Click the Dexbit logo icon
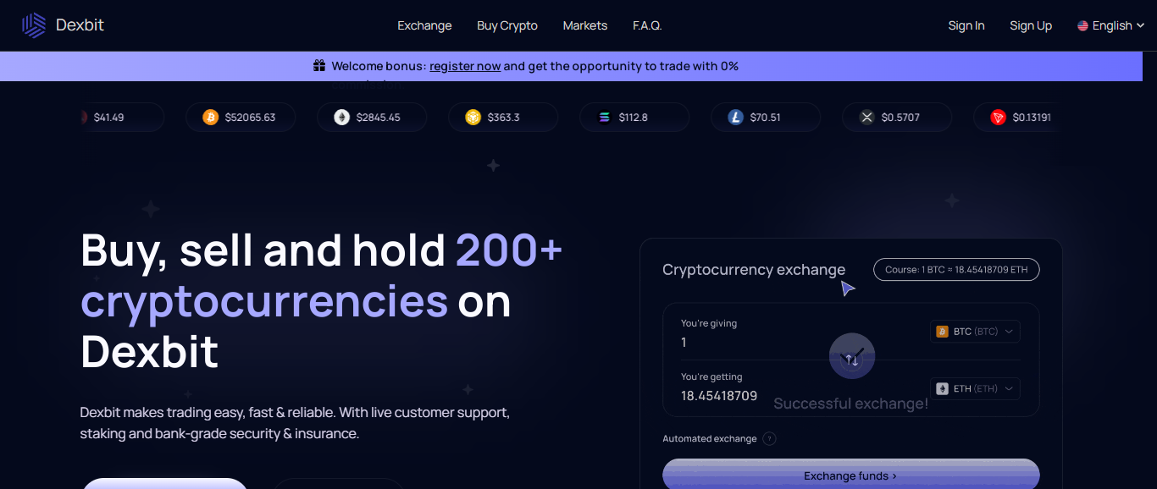Screen dimensions: 1157x489 click(33, 25)
